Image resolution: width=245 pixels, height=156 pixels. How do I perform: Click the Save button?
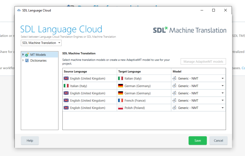[x=198, y=140]
